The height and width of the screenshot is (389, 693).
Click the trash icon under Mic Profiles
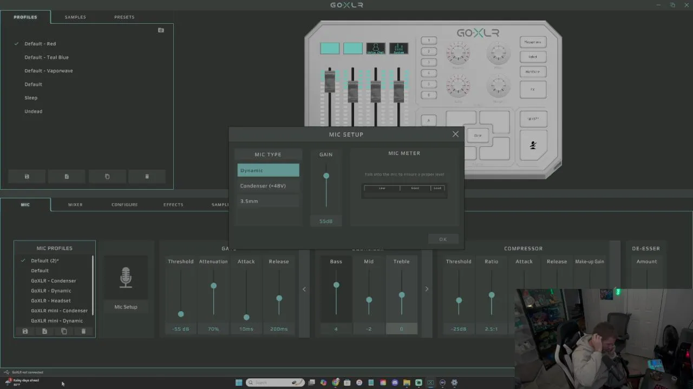[83, 331]
